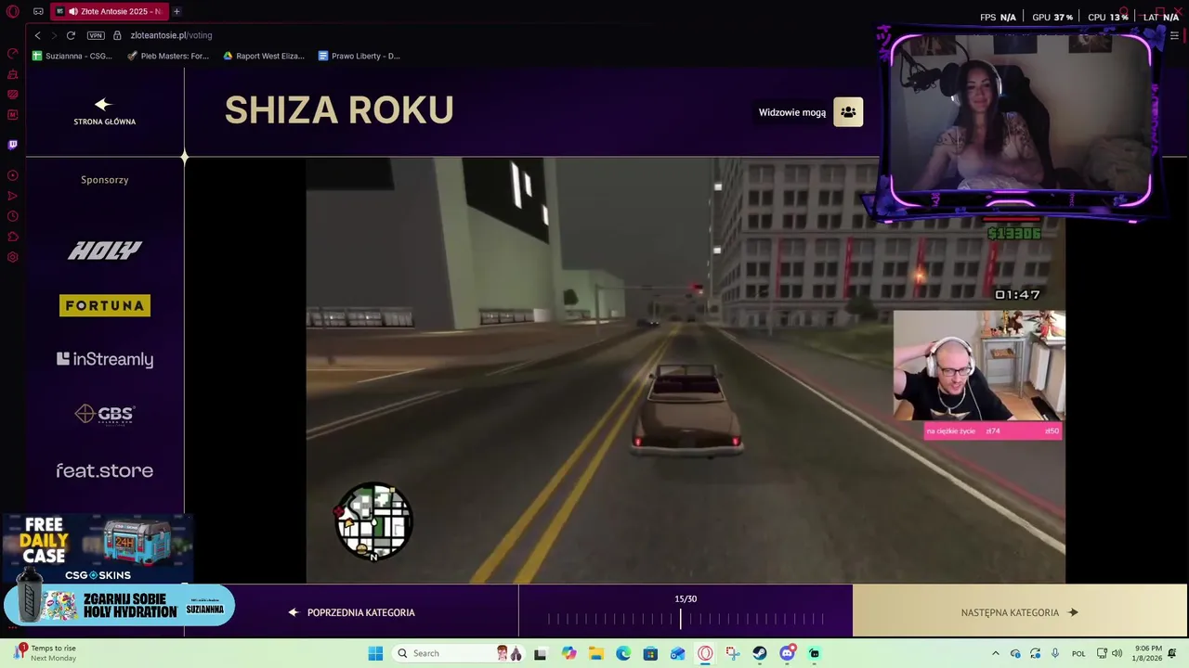Go forward one page in browser

click(54, 35)
